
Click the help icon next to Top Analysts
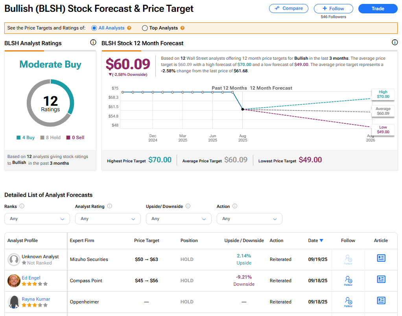(x=182, y=28)
